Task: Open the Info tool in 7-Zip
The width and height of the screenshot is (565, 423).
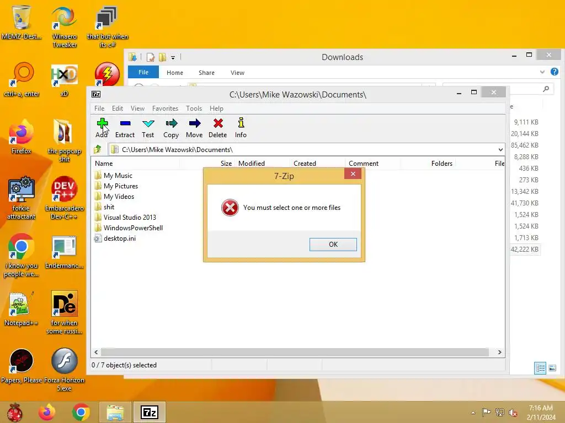Action: (241, 128)
